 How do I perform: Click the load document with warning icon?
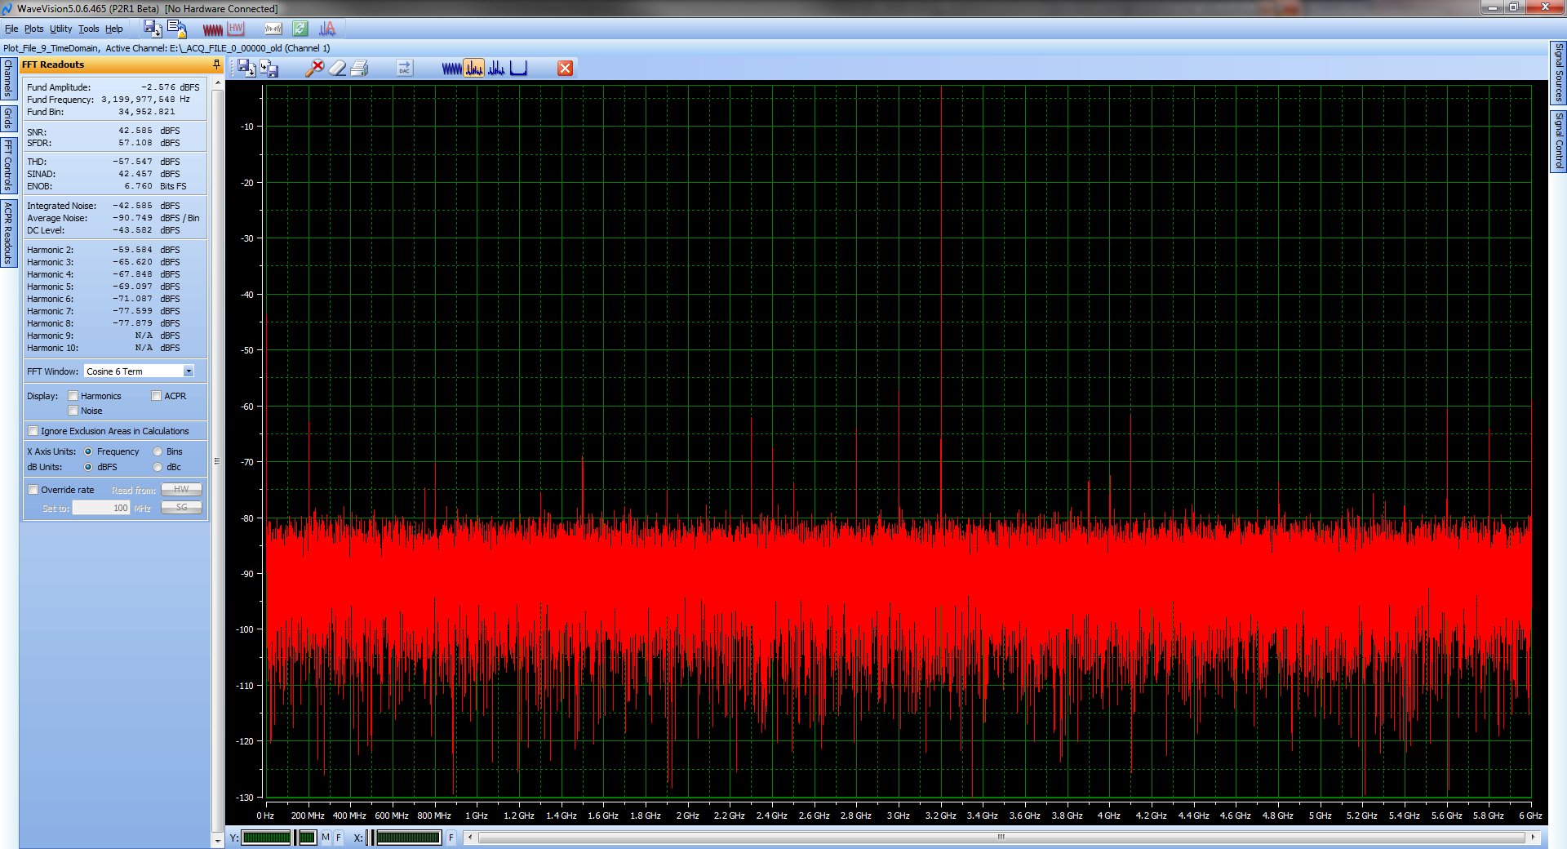[177, 29]
